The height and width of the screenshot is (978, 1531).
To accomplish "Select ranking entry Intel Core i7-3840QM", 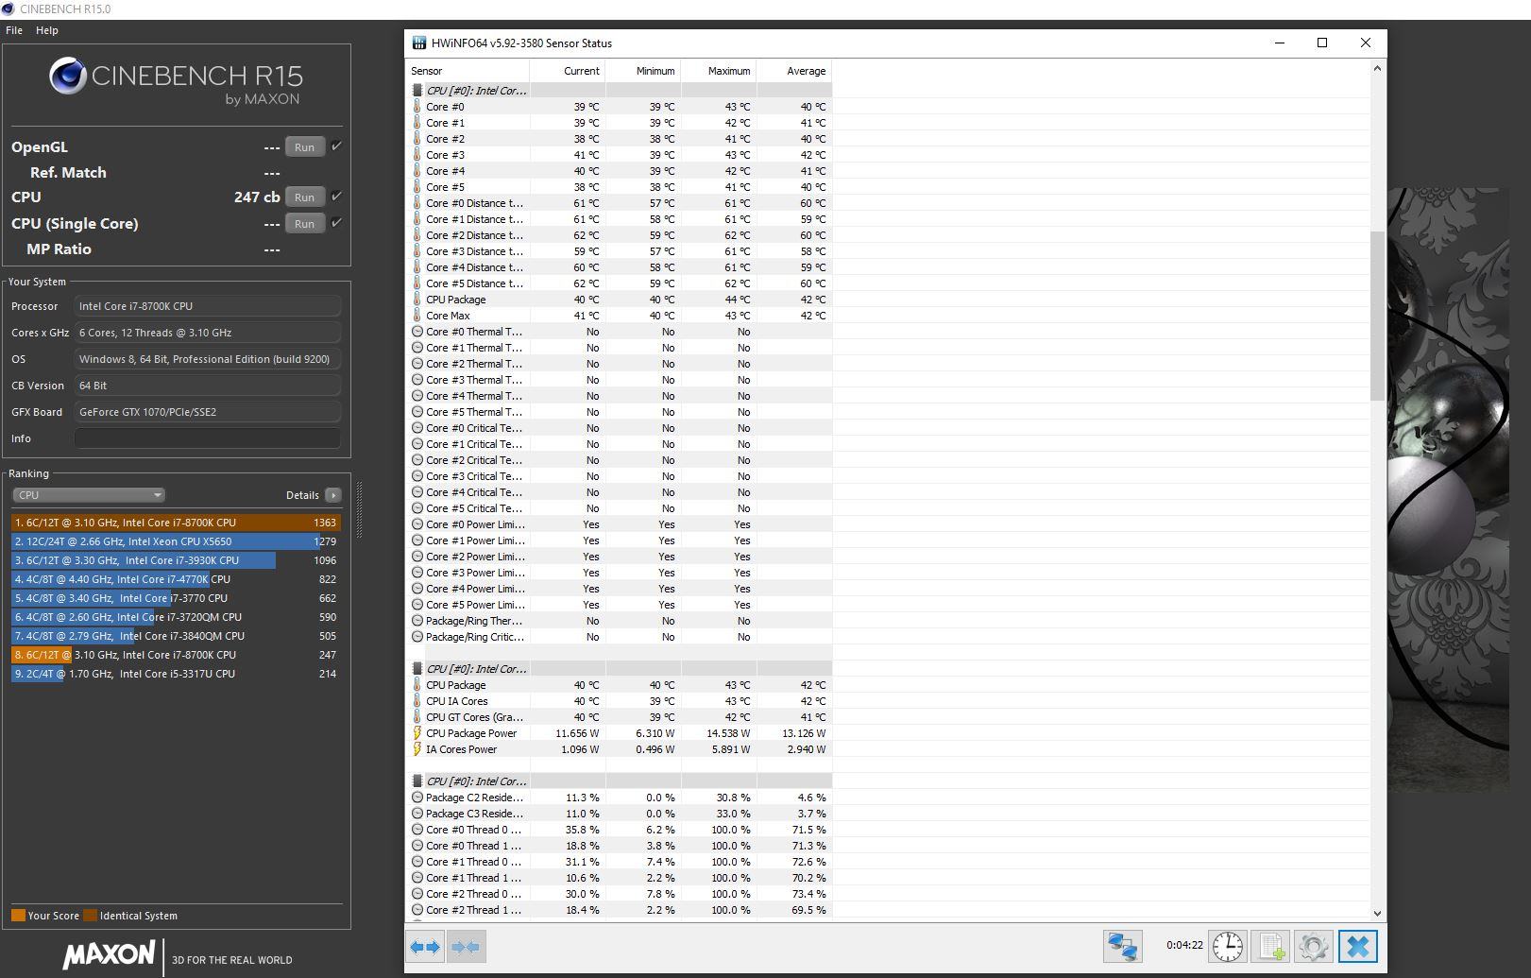I will pyautogui.click(x=176, y=636).
